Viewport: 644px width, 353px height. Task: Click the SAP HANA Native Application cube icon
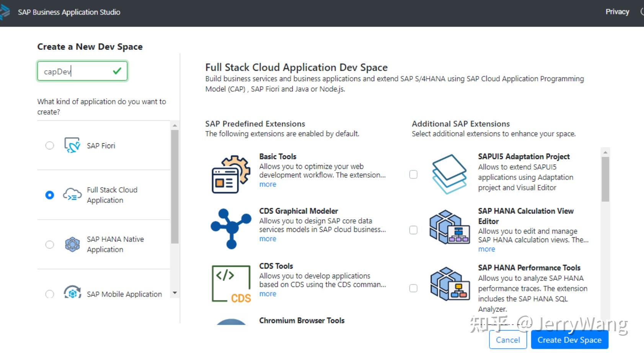coord(72,244)
